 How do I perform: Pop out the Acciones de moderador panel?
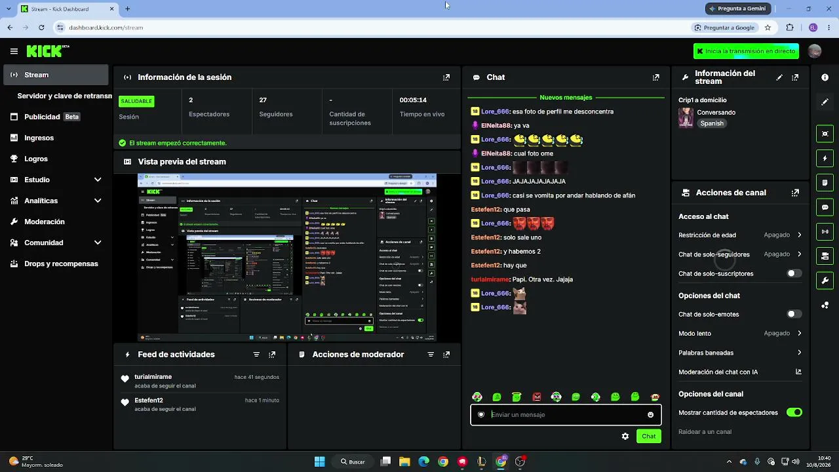point(446,355)
